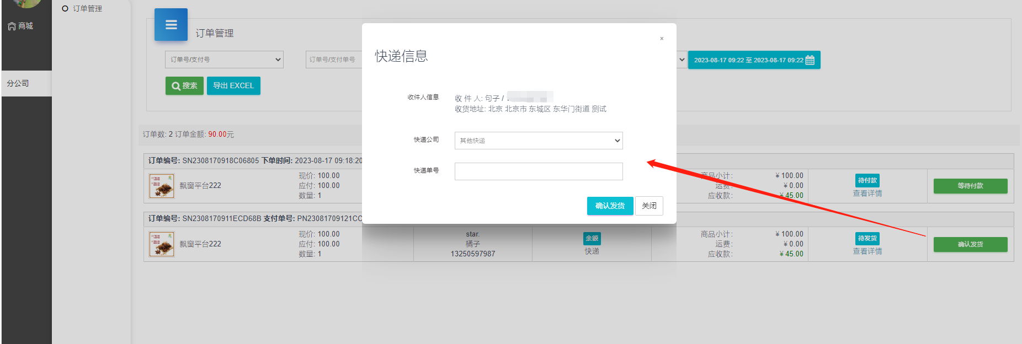Click the 关闭 button in the dialog
Viewport: 1022px width, 344px height.
(x=649, y=206)
